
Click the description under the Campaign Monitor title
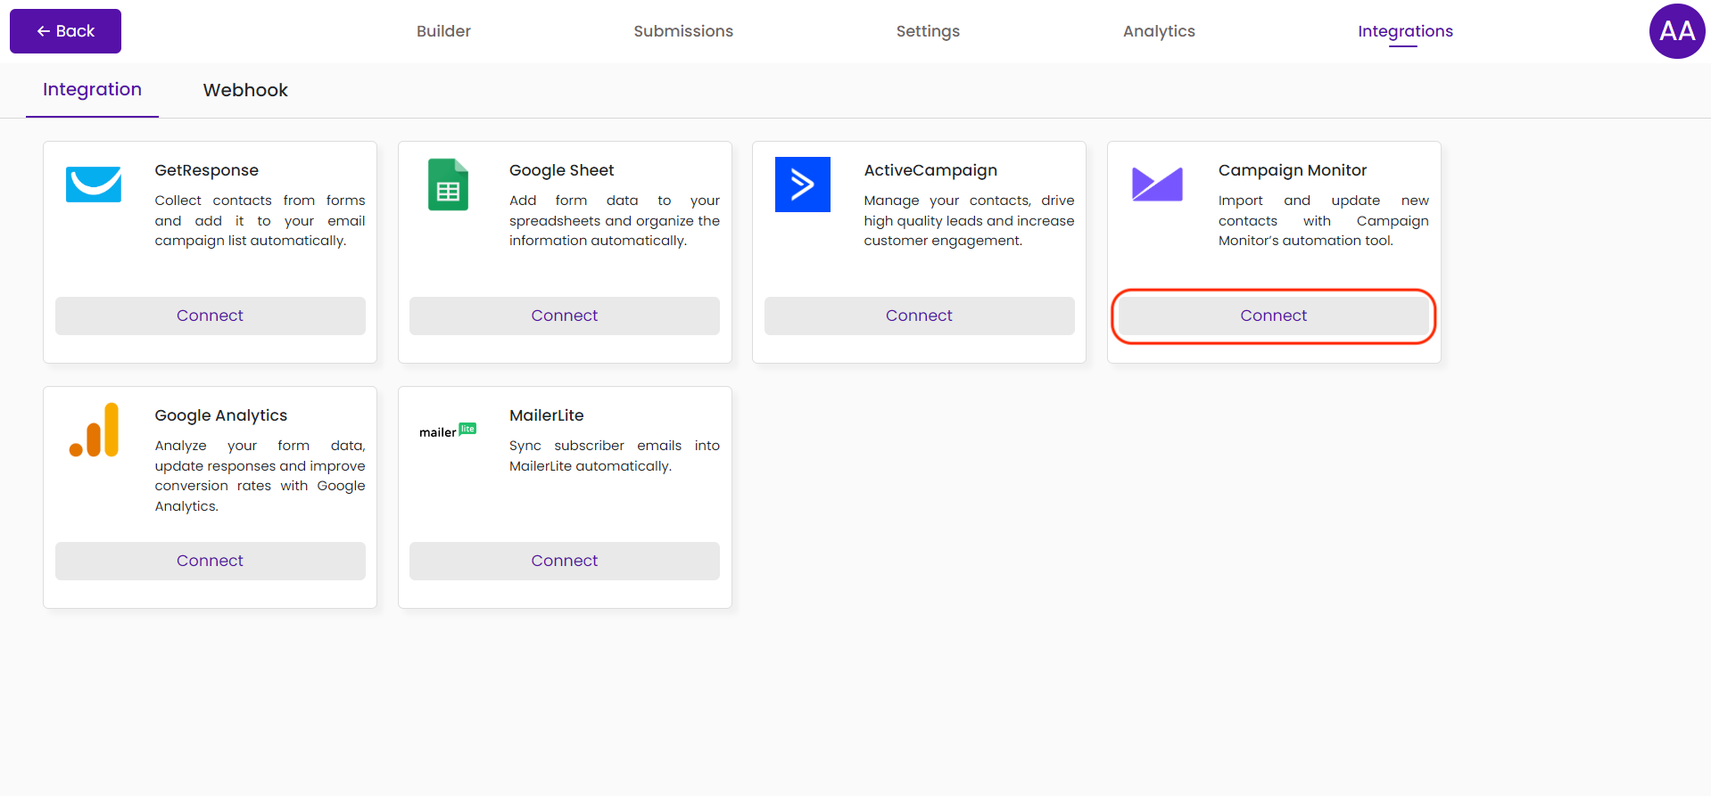pyautogui.click(x=1324, y=220)
